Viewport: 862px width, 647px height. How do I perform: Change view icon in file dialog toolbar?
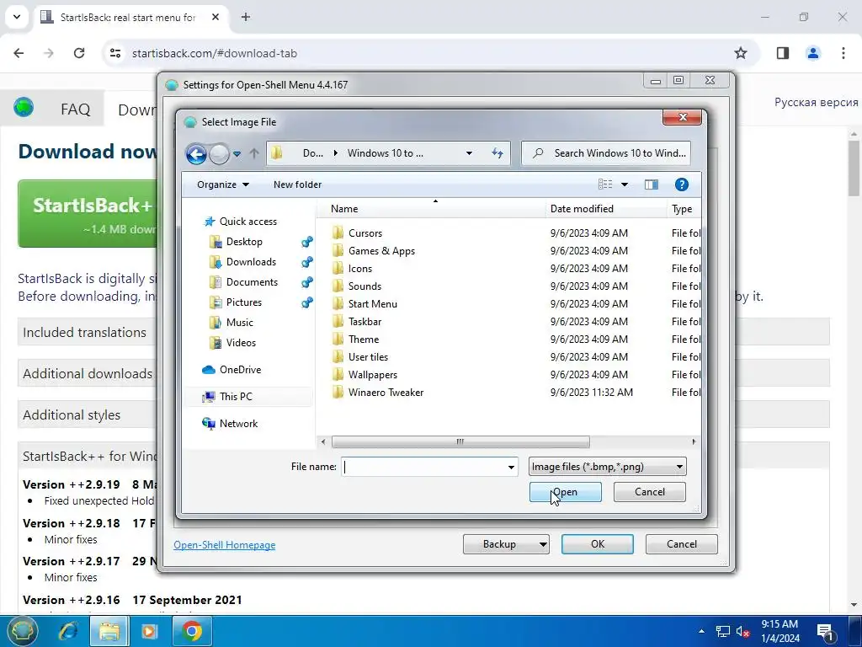click(604, 184)
